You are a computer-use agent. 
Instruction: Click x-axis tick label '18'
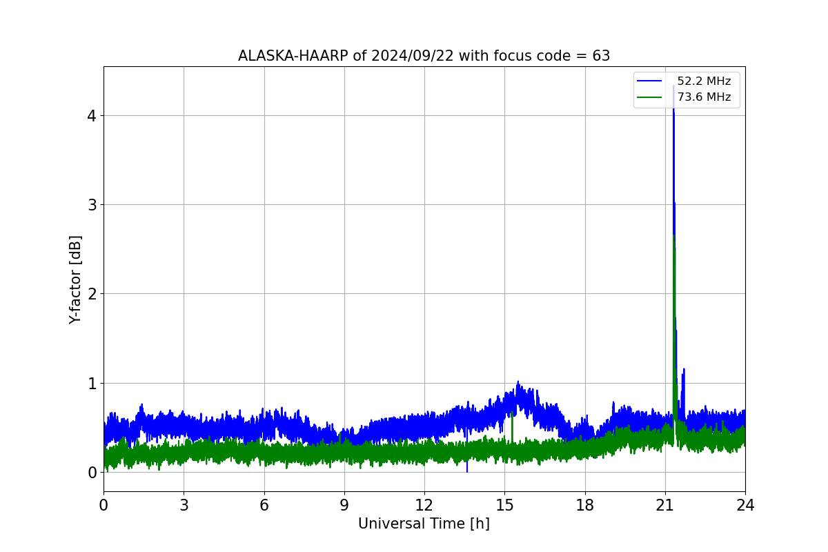pos(584,505)
